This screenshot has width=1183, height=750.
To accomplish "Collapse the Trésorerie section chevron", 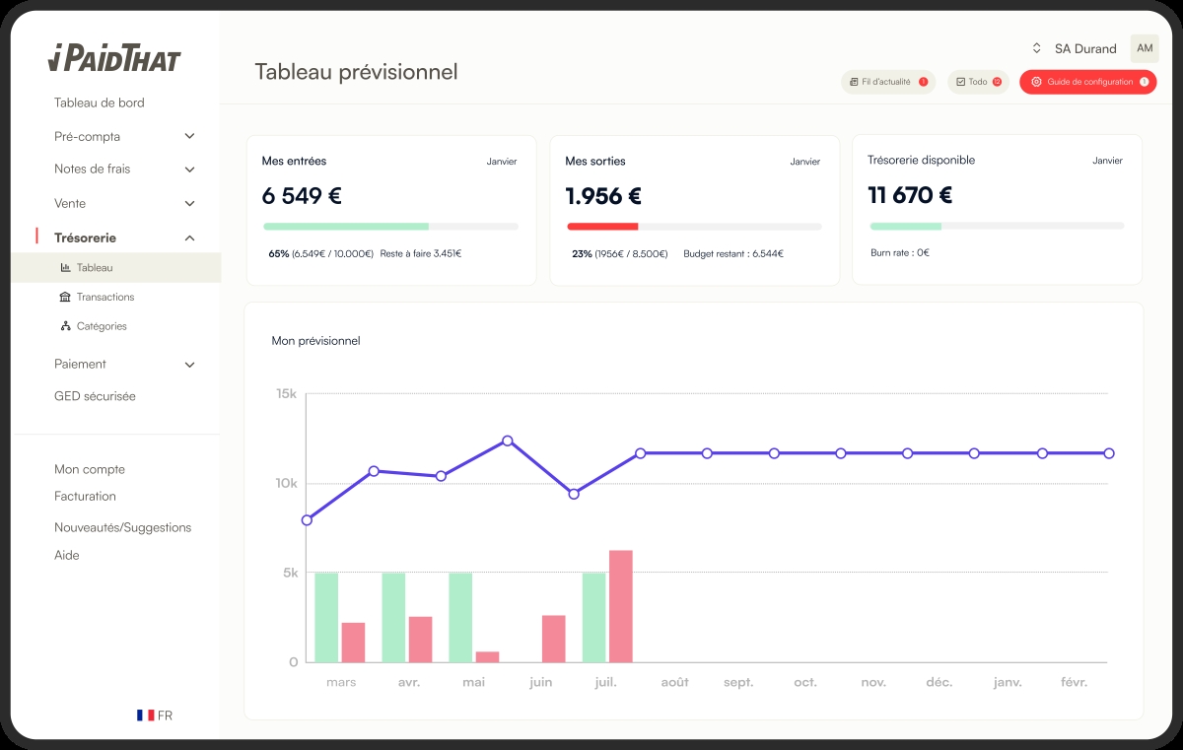I will [x=190, y=239].
